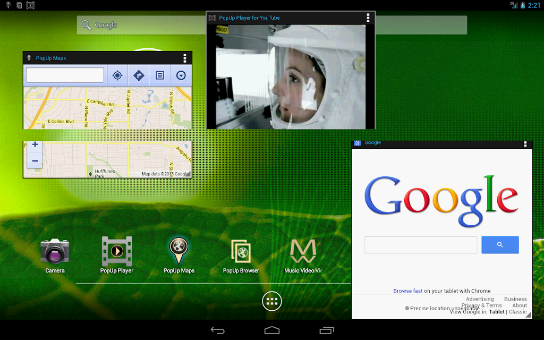The image size is (544, 340).
Task: Open overflow menu in PopUp Maps window
Action: (x=184, y=58)
